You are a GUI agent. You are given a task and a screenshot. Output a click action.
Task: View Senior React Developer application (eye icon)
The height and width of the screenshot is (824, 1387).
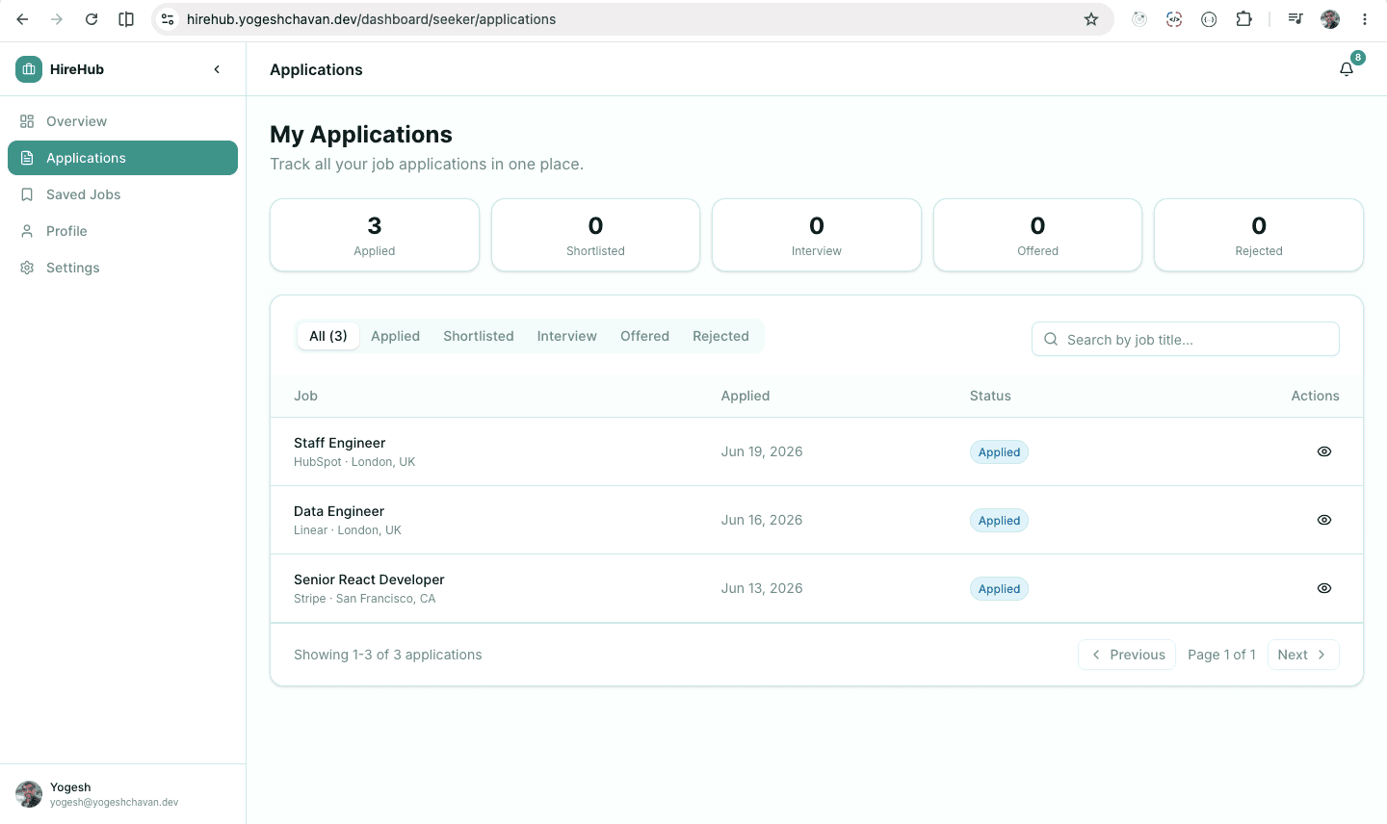pos(1324,588)
